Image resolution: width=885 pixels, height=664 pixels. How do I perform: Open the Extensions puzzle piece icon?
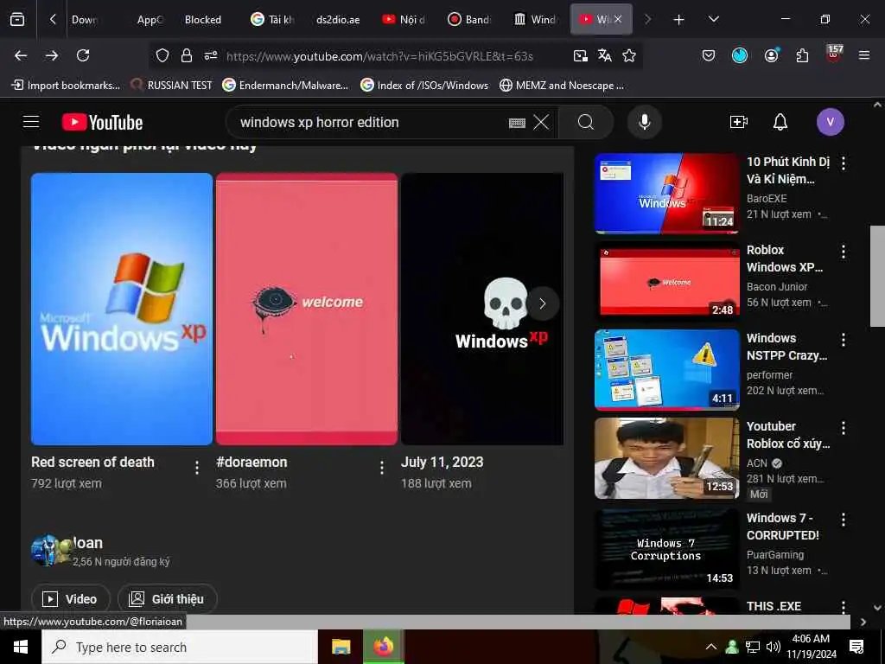802,55
